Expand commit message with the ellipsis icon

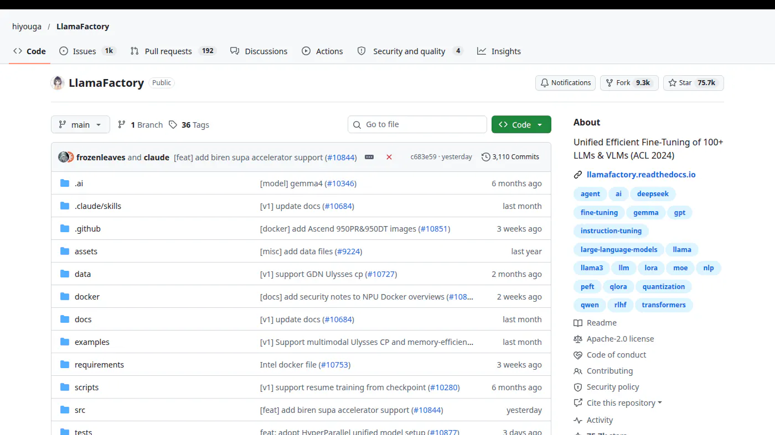[x=369, y=157]
